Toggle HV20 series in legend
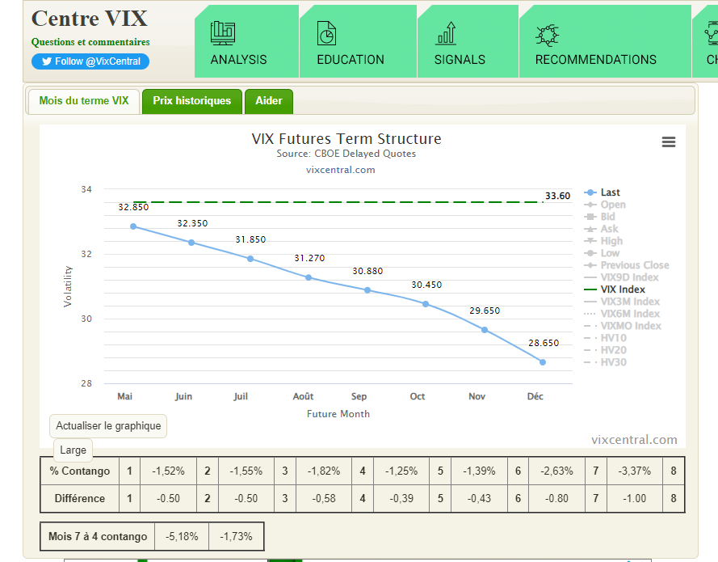Screen dimensions: 718x562 click(606, 350)
